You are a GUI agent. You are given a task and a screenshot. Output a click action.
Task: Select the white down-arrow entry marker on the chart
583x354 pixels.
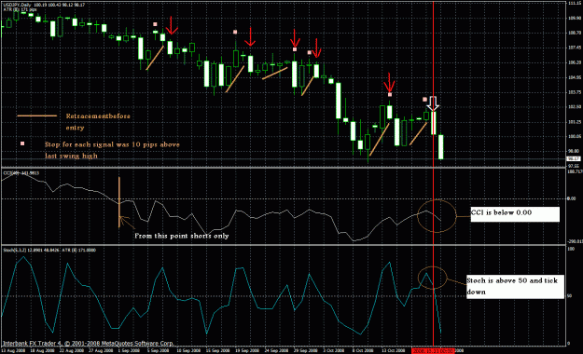tap(433, 103)
